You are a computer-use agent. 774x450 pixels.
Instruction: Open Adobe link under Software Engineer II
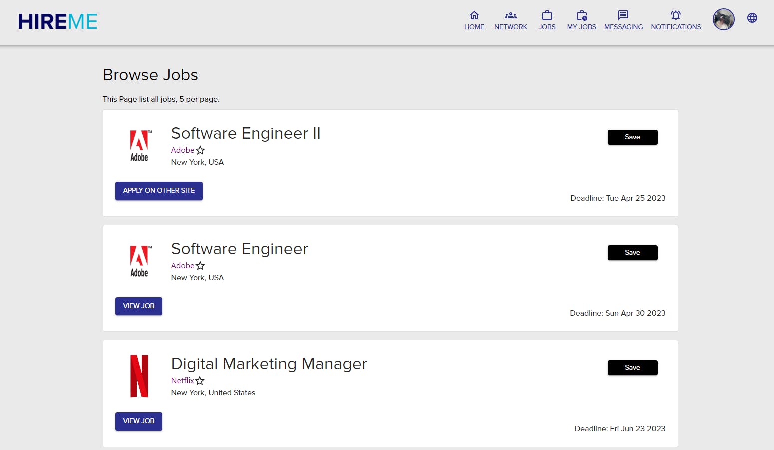coord(182,150)
